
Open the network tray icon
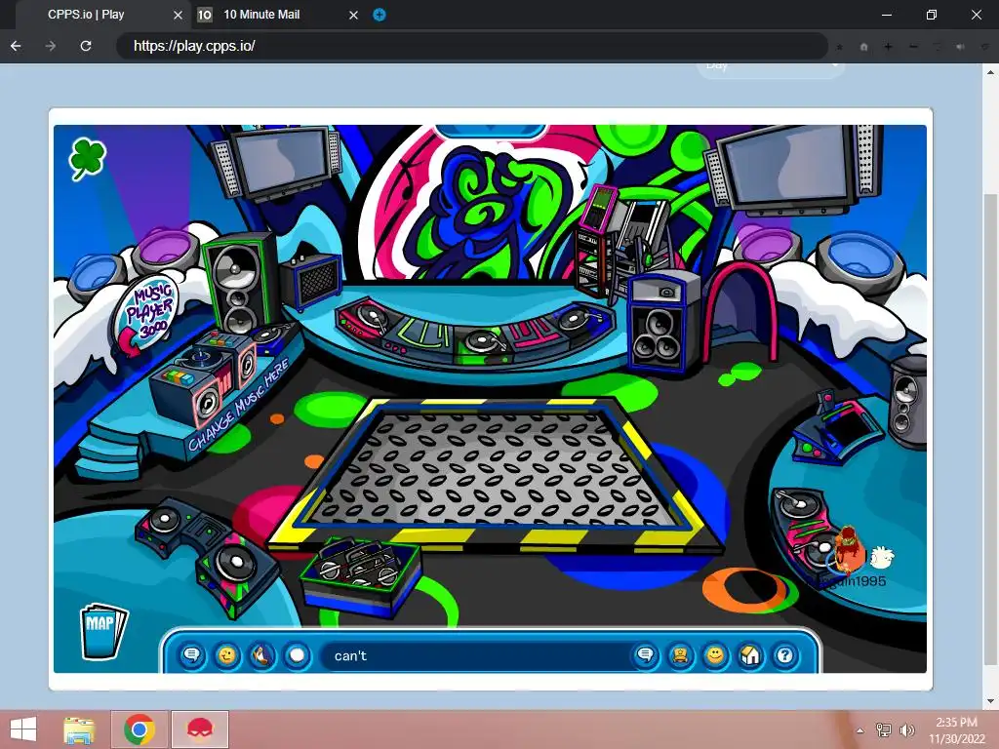[884, 729]
